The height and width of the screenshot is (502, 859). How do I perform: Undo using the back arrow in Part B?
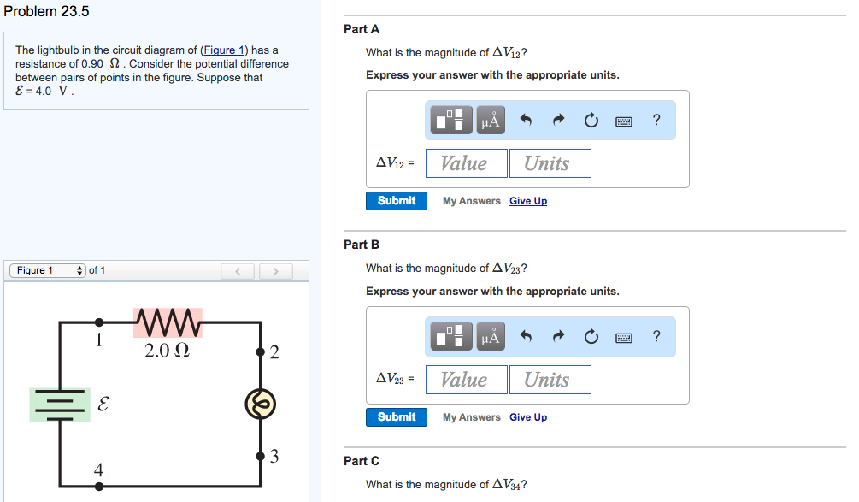point(525,336)
